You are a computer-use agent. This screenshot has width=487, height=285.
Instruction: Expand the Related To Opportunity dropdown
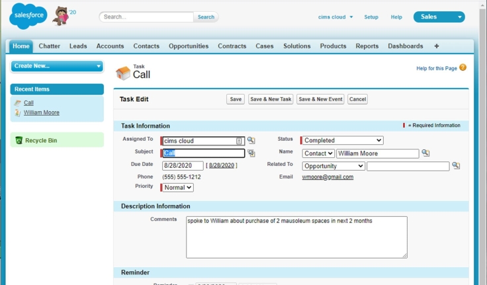click(333, 166)
